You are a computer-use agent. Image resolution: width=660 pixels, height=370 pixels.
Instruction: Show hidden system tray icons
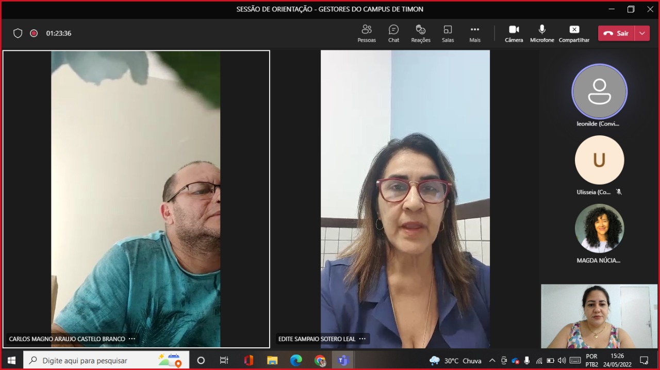click(492, 361)
